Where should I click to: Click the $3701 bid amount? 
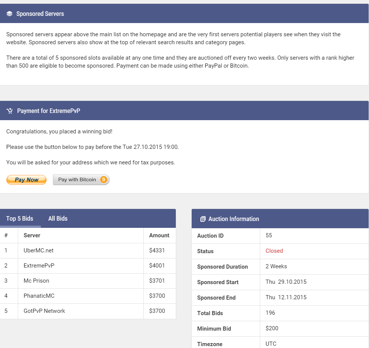point(157,280)
